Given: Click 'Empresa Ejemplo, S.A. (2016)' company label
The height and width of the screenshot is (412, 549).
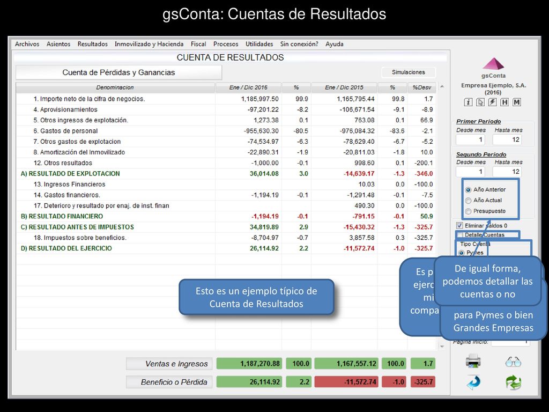Looking at the screenshot, I should (493, 89).
